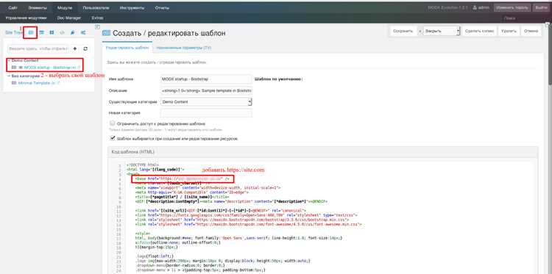The image size is (552, 274).
Task: Click the Удалить button
Action: (509, 31)
